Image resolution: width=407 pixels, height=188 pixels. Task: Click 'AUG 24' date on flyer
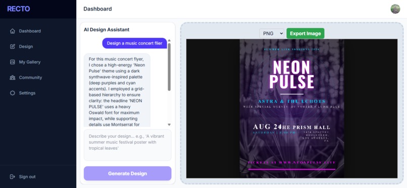click(x=267, y=127)
